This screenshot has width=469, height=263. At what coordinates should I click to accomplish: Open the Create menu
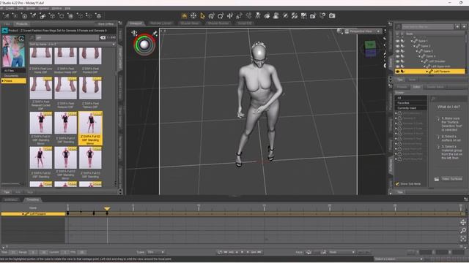[x=10, y=8]
